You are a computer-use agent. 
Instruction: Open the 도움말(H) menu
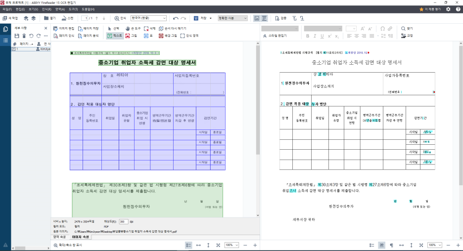pyautogui.click(x=88, y=9)
